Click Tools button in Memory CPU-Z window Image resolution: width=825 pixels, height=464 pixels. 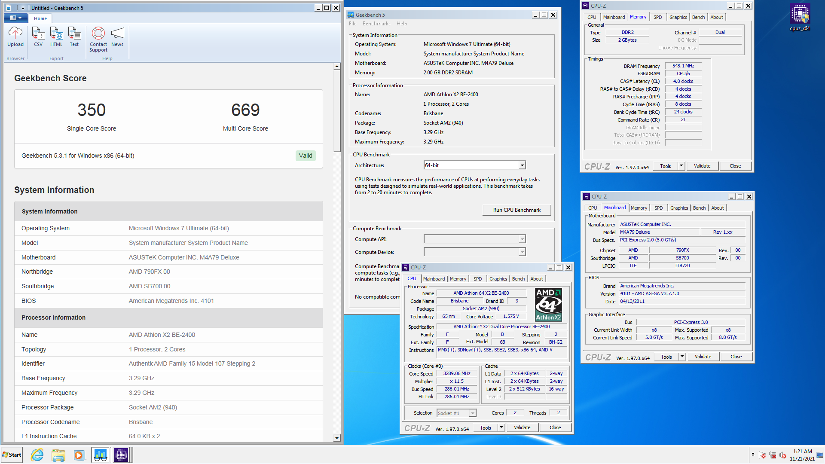(666, 166)
